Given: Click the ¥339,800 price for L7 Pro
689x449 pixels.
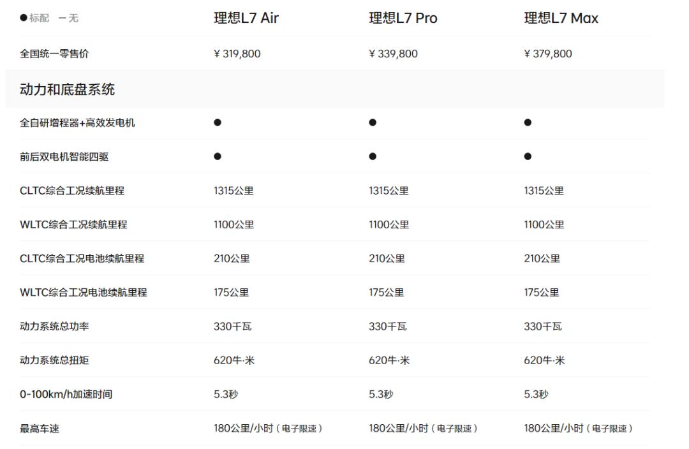Looking at the screenshot, I should (393, 54).
